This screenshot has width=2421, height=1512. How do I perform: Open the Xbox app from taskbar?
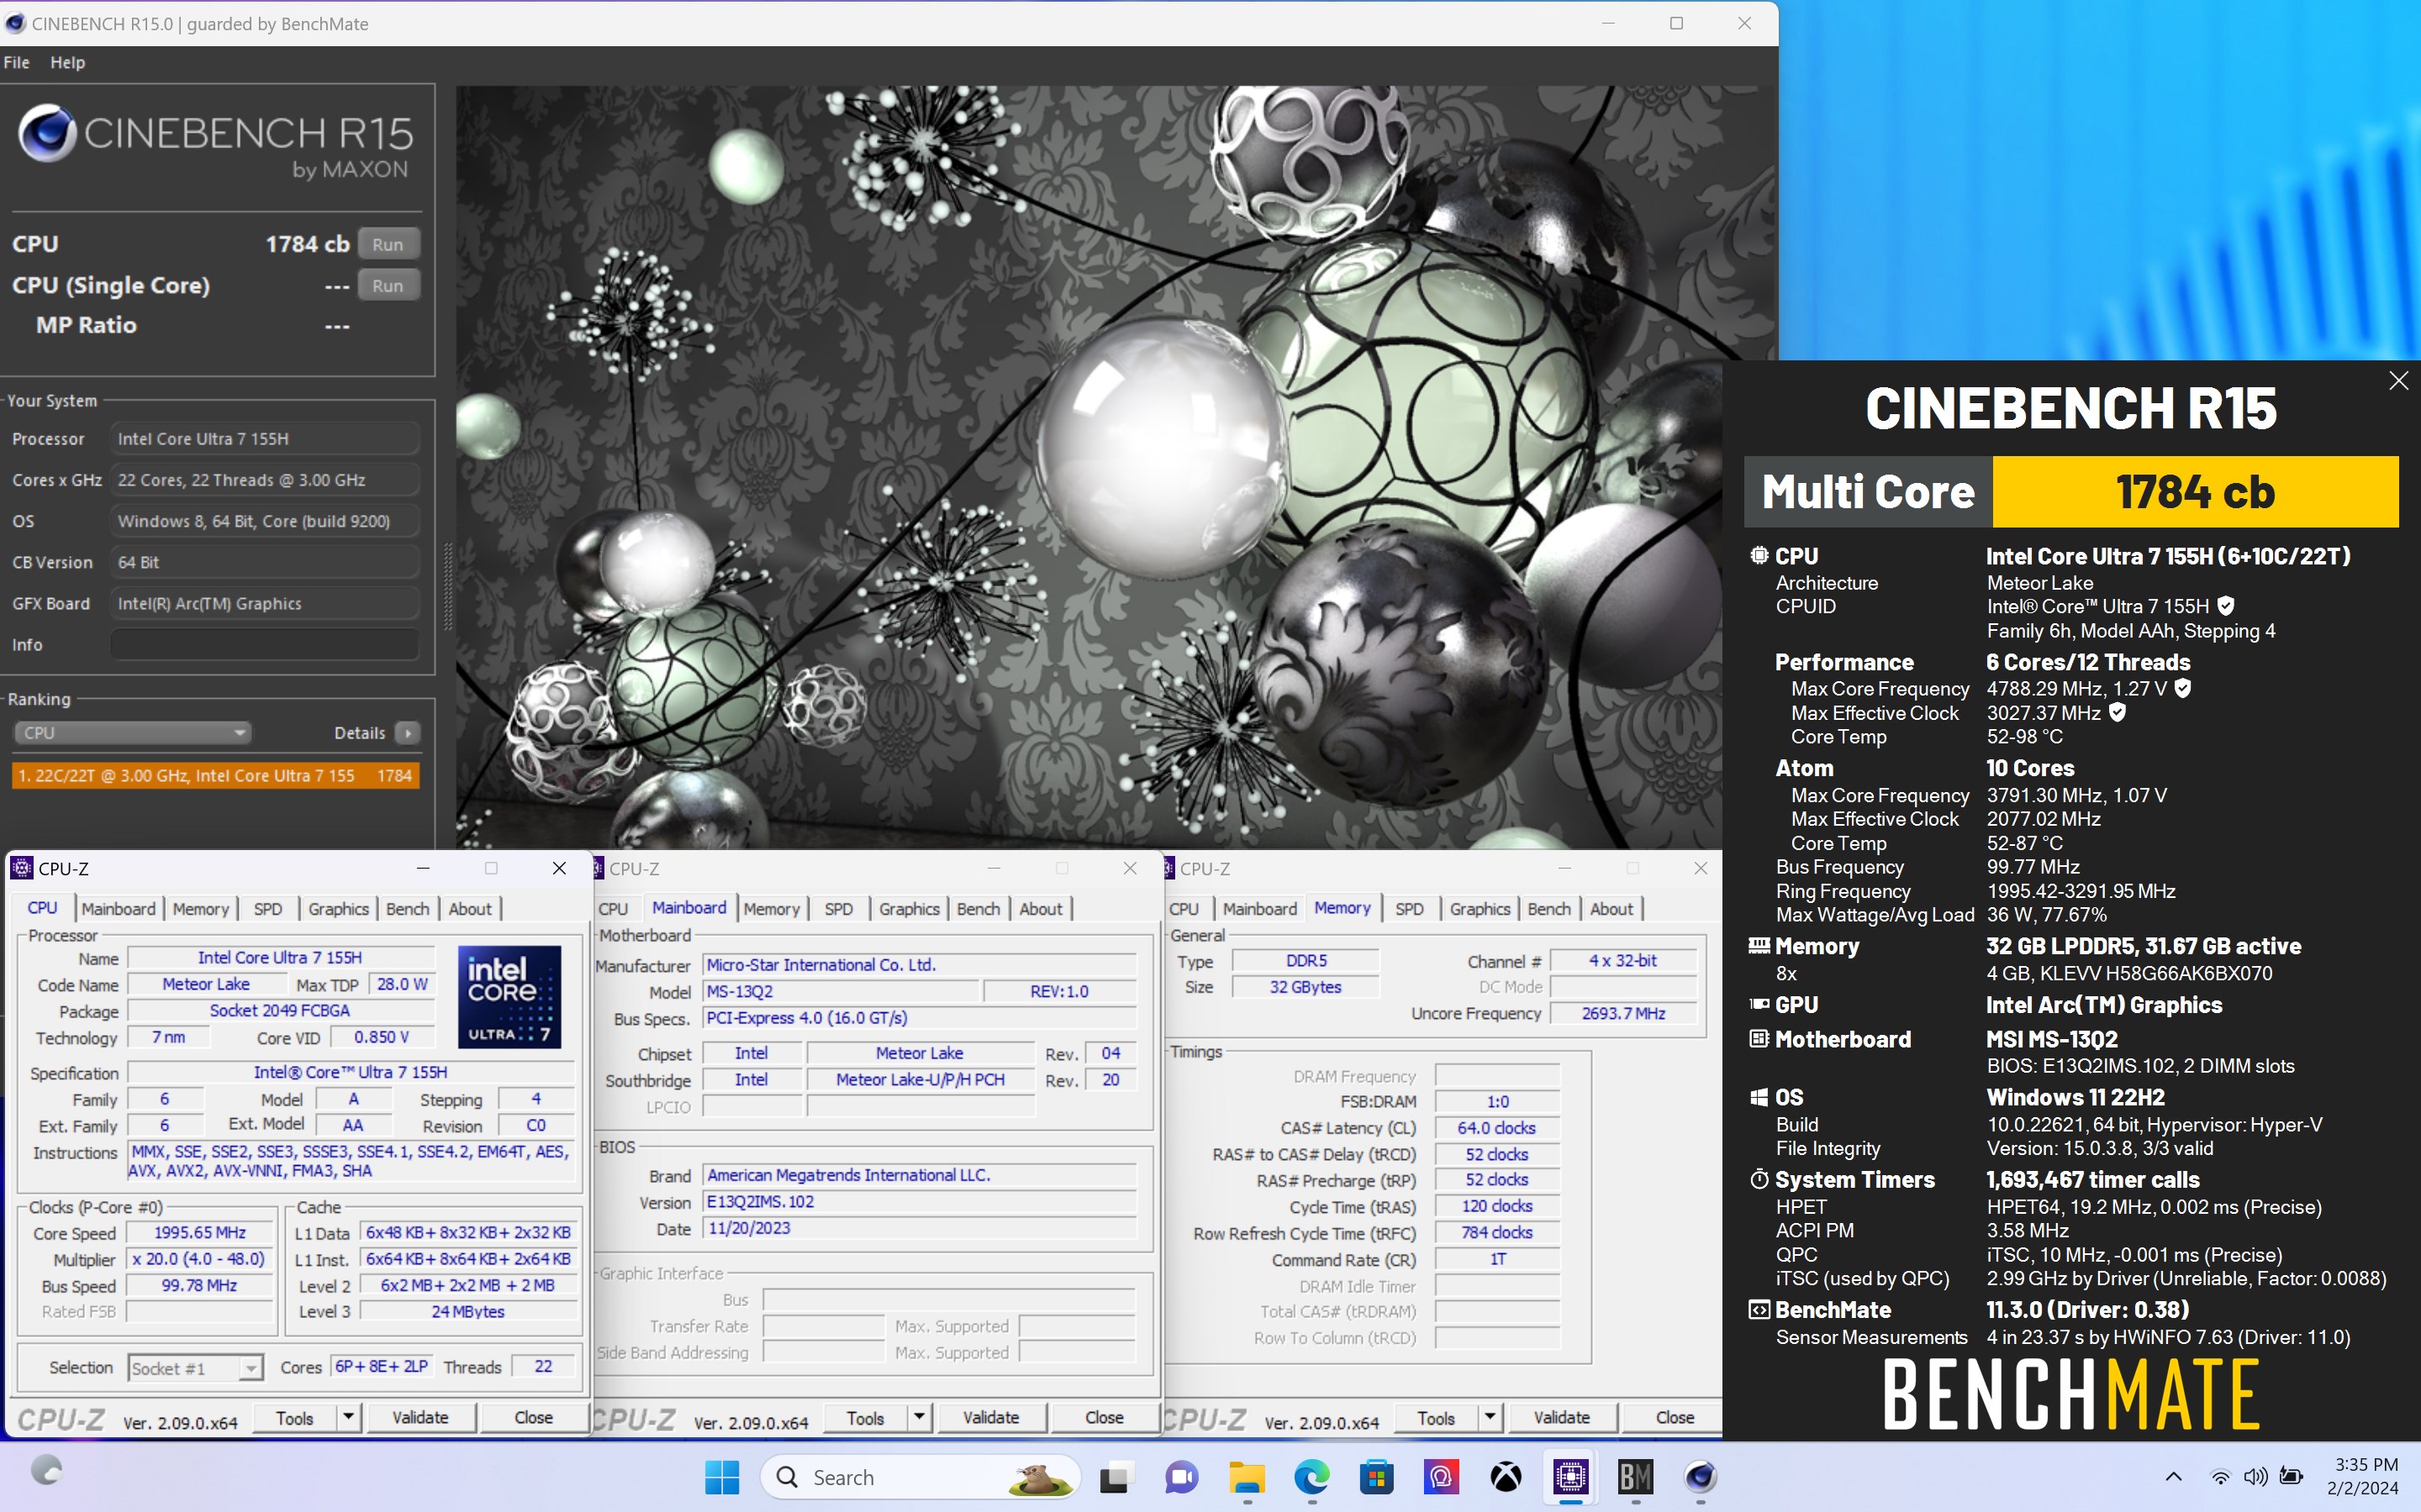[1506, 1477]
